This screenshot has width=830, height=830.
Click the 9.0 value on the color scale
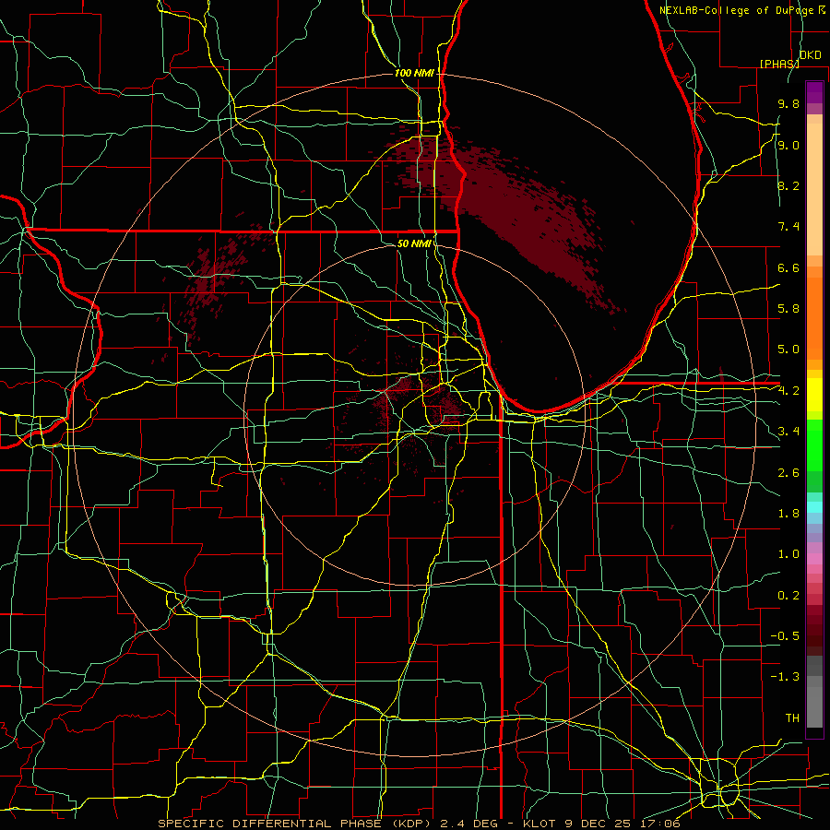coord(788,145)
